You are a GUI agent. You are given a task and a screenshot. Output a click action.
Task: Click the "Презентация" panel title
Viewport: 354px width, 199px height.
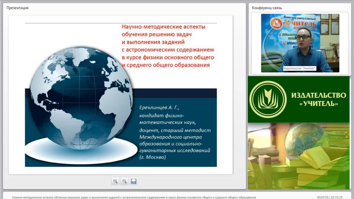[x=17, y=8]
